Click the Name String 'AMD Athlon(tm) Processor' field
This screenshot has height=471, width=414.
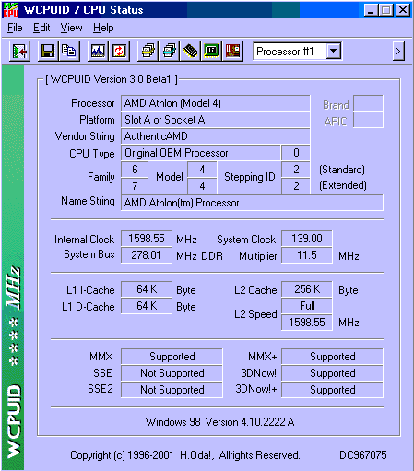(252, 203)
